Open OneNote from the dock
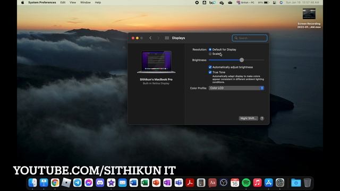 pyautogui.click(x=167, y=183)
